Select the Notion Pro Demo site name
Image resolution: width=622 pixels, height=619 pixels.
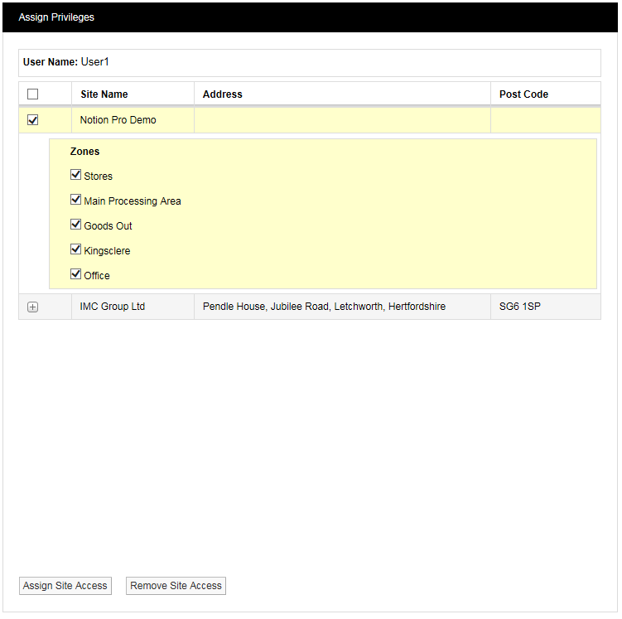[118, 120]
